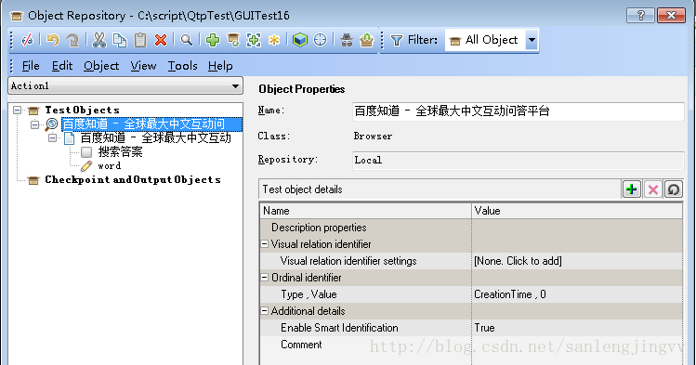696x365 pixels.
Task: Collapse the highlighted Browser 百度知道 node
Action: coord(34,124)
